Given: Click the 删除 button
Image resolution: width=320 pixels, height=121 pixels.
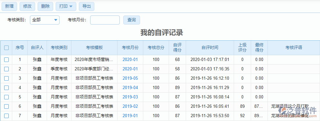Looking at the screenshot, I should coord(45,6).
